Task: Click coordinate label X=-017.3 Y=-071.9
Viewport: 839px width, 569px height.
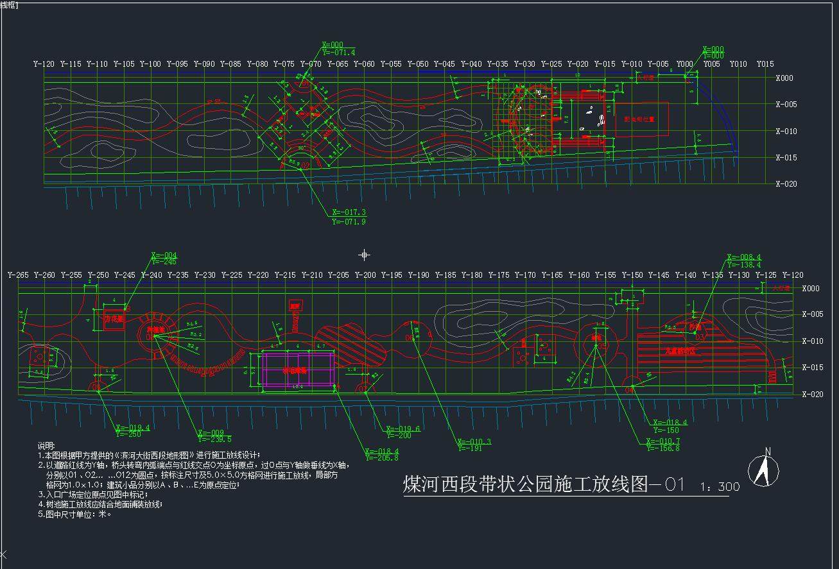Action: coord(349,217)
